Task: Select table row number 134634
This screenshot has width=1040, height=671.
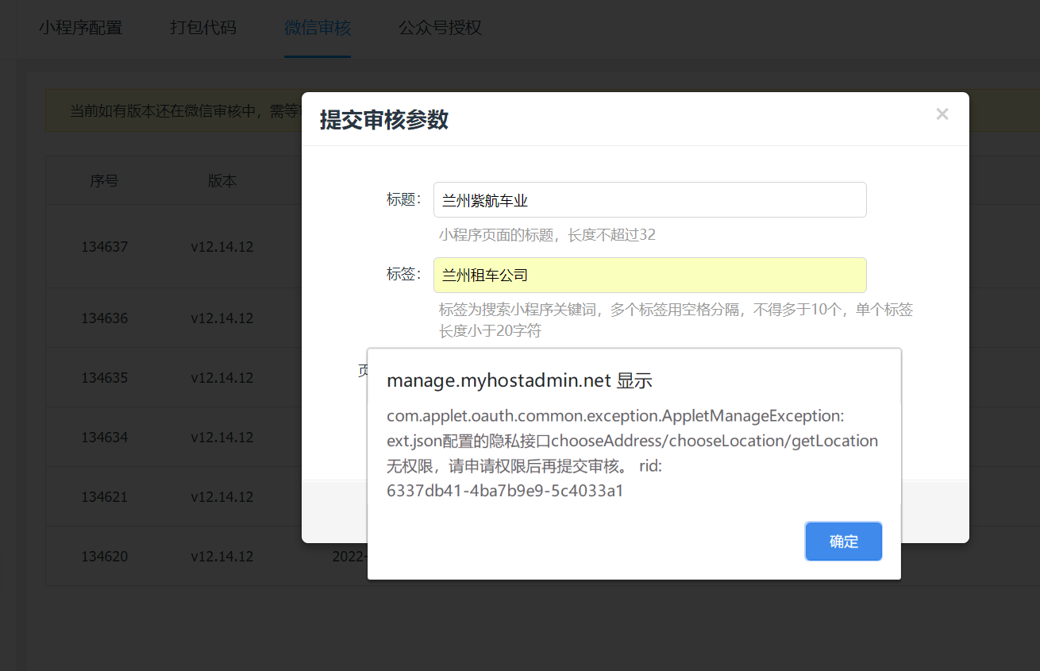Action: click(x=104, y=438)
